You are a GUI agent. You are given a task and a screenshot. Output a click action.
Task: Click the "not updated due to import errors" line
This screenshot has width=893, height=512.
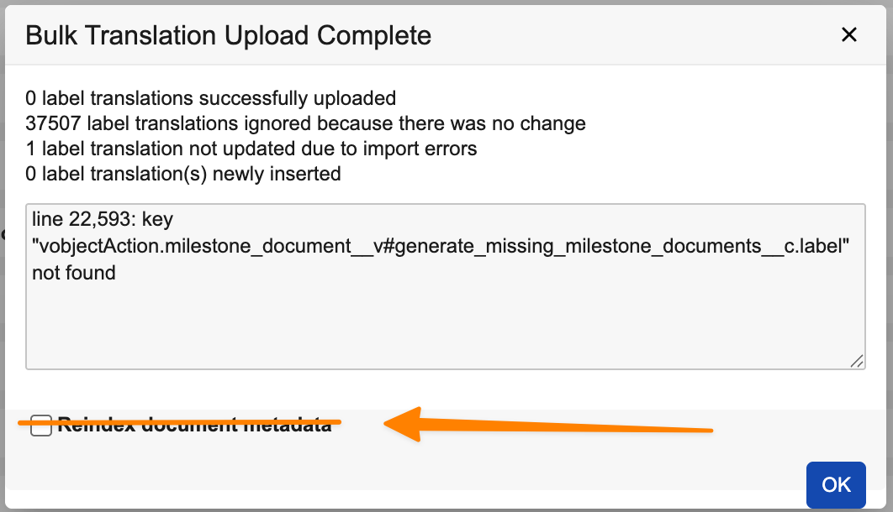pos(251,149)
